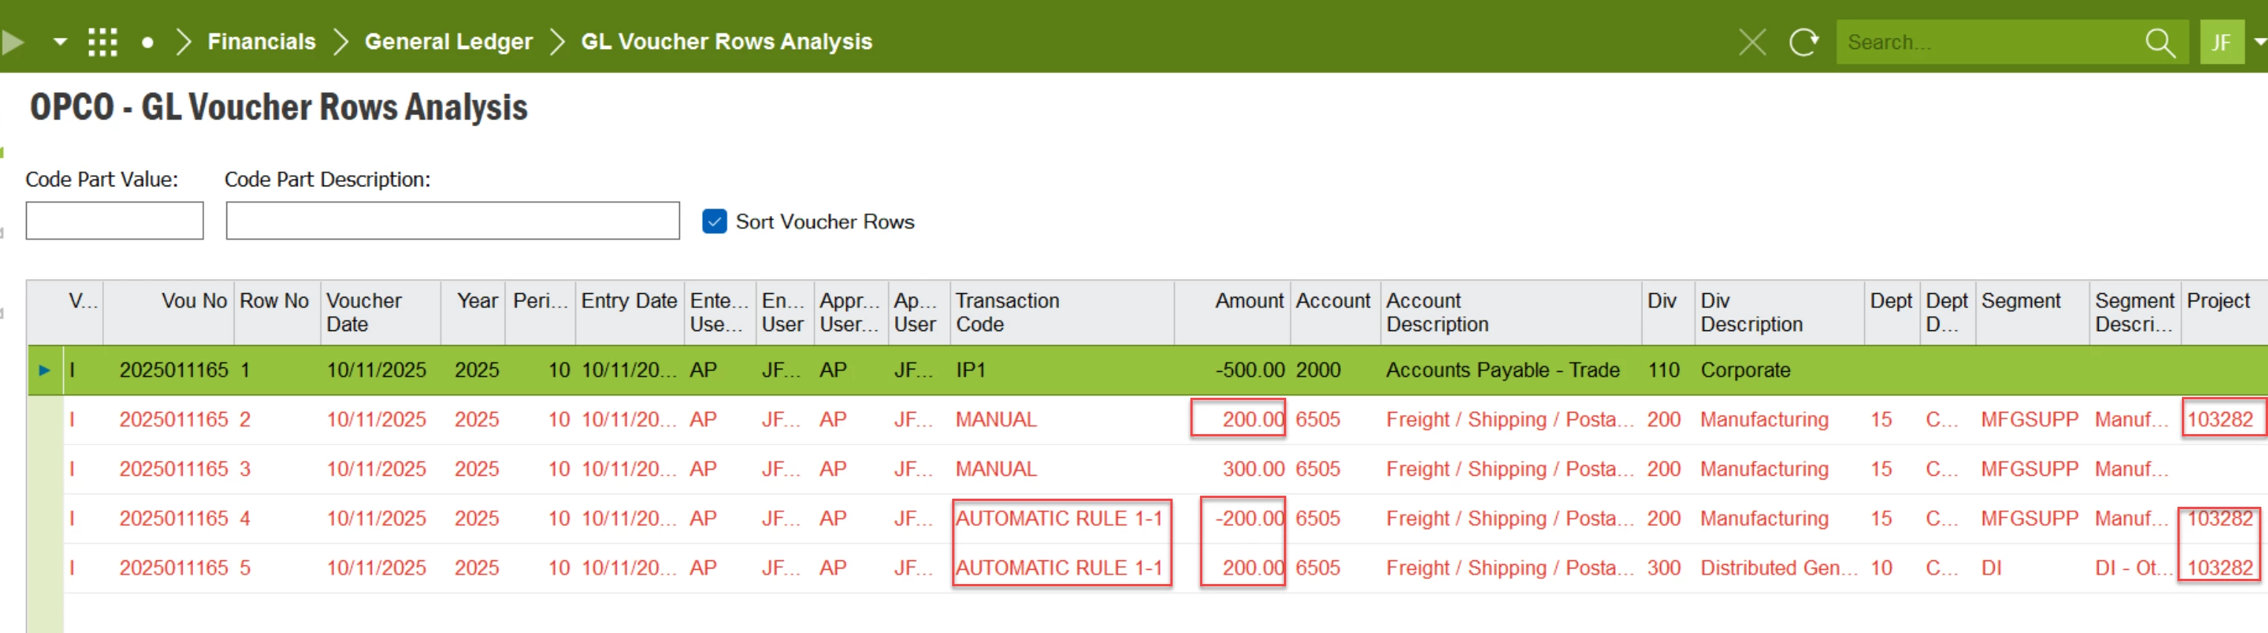Click the current row arrow indicator
The width and height of the screenshot is (2268, 633).
[45, 370]
